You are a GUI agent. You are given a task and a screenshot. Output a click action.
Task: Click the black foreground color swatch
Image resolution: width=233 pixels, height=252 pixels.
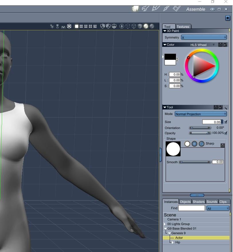click(x=170, y=57)
